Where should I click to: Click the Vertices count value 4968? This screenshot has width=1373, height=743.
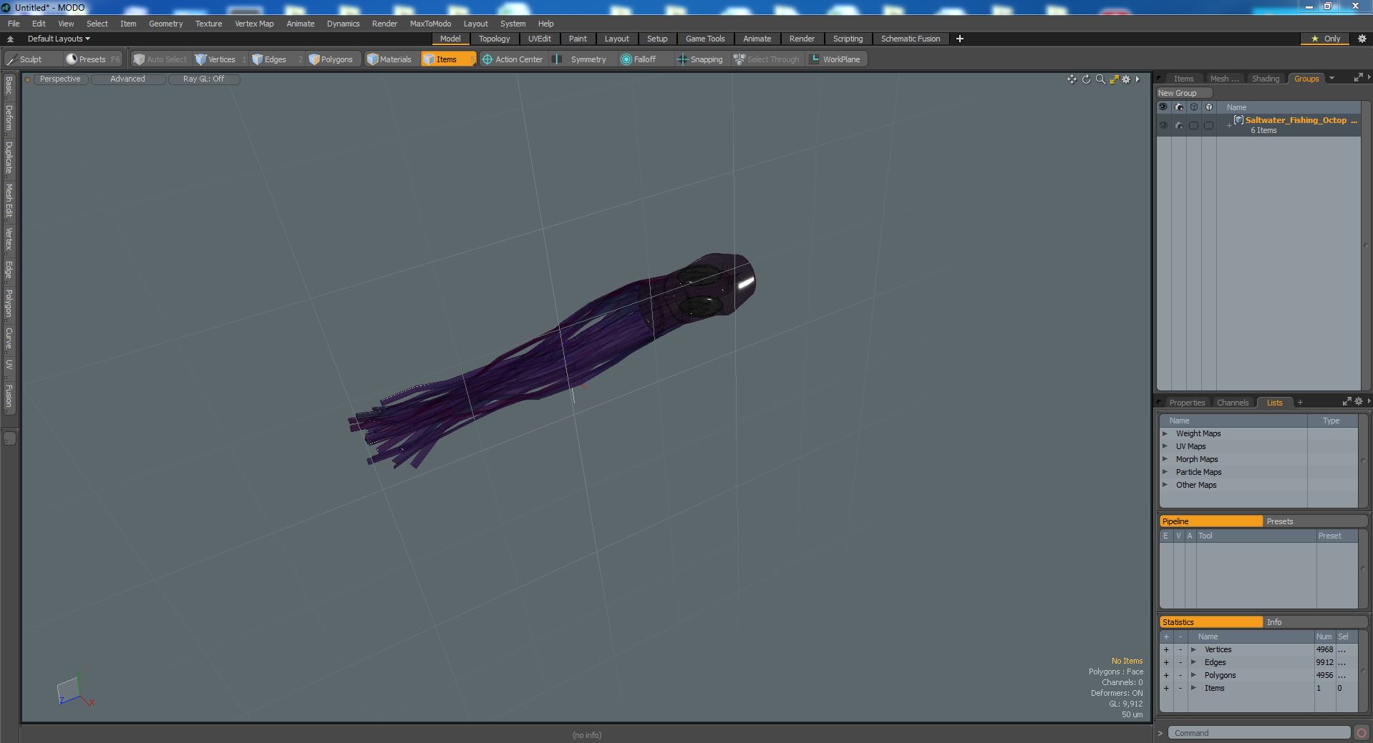1324,650
